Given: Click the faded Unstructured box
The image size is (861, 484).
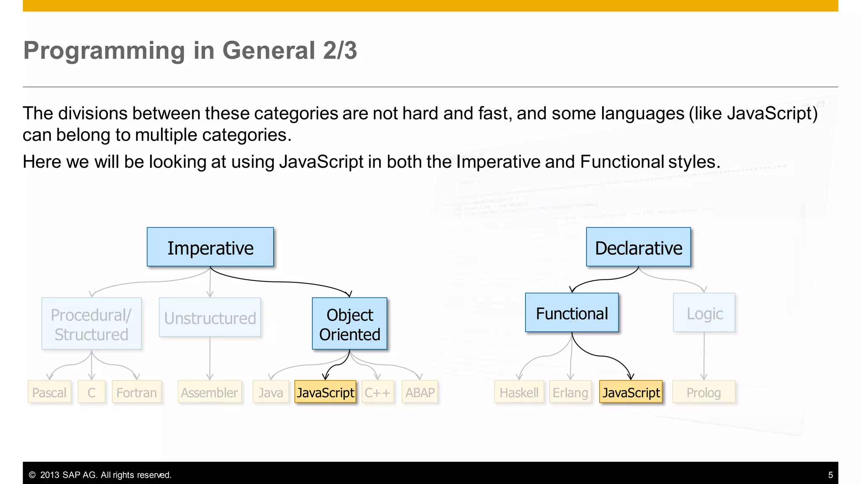Looking at the screenshot, I should [x=210, y=317].
